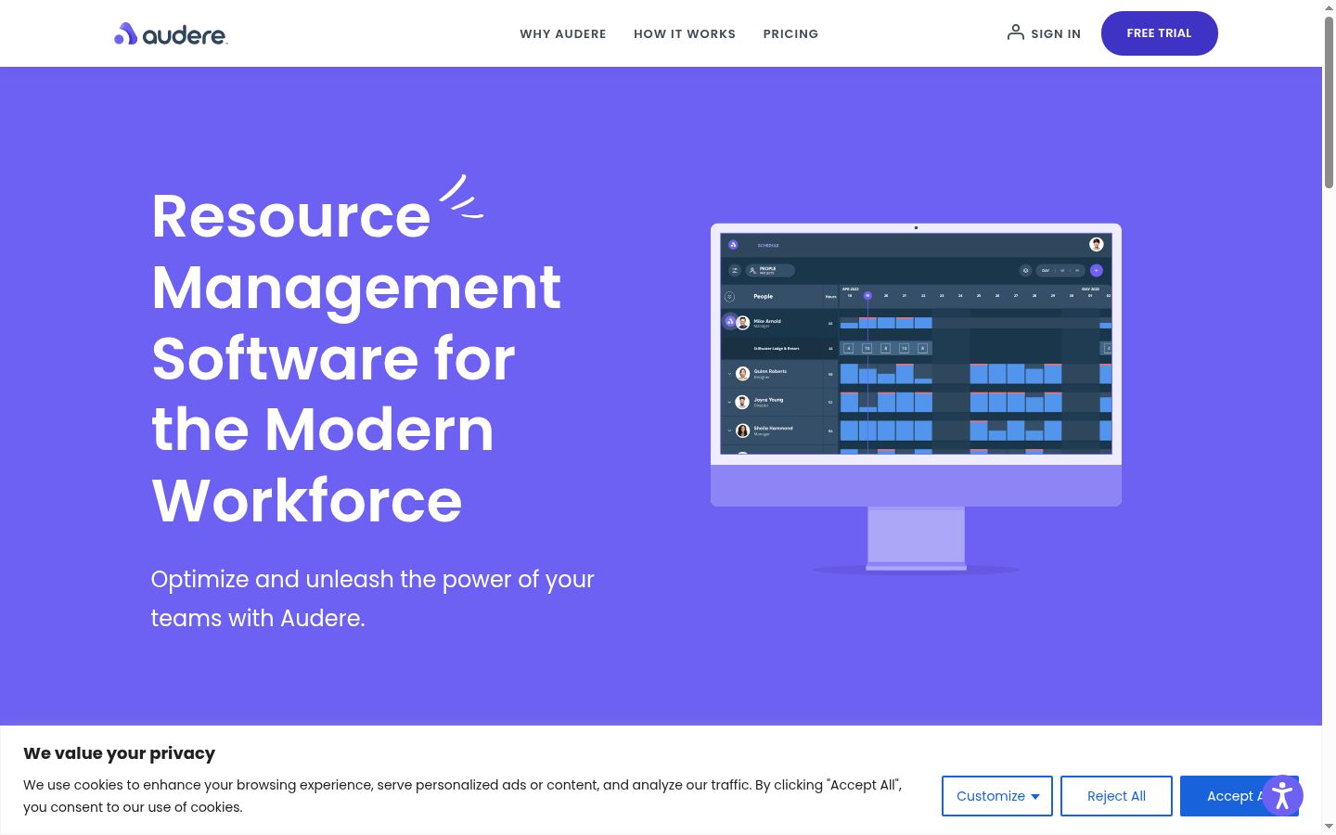Go to the How It Works page

point(685,34)
